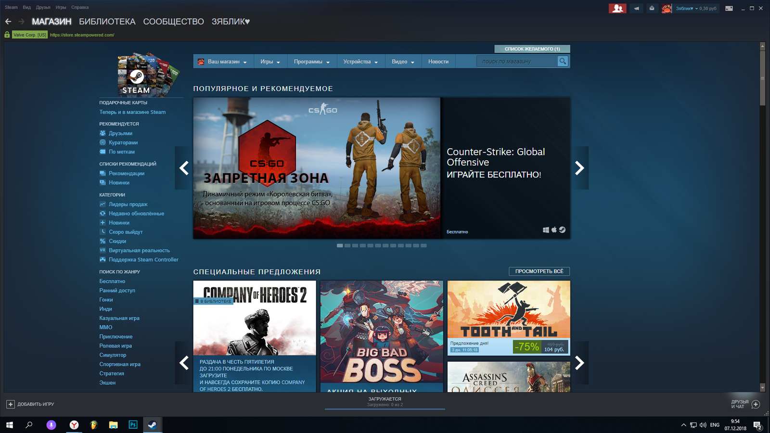This screenshot has height=433, width=770.
Task: Go forward with the arrow icon
Action: [21, 22]
